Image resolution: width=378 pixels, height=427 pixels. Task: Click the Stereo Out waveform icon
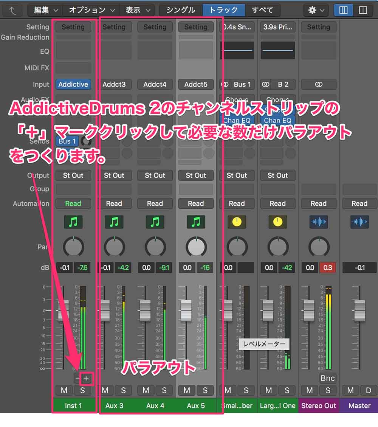(319, 222)
